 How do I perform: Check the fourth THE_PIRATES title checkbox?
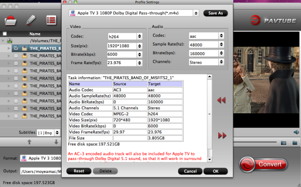pos(16,71)
